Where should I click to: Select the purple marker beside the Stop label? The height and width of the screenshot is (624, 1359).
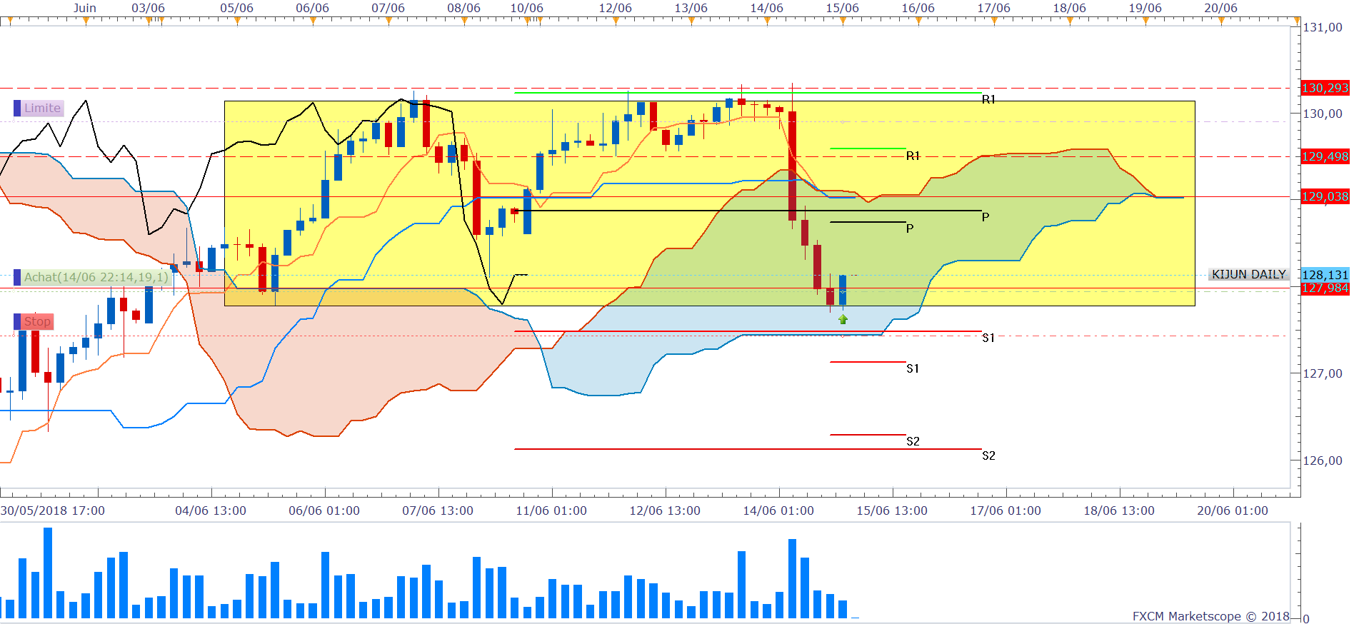[x=17, y=321]
